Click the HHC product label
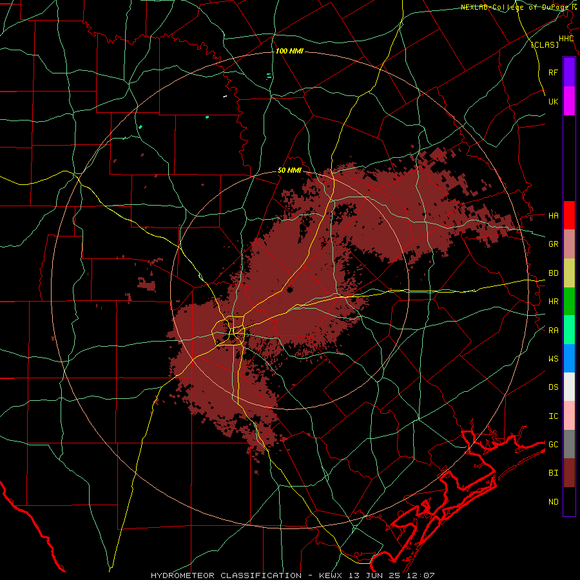The image size is (580, 580). 566,39
